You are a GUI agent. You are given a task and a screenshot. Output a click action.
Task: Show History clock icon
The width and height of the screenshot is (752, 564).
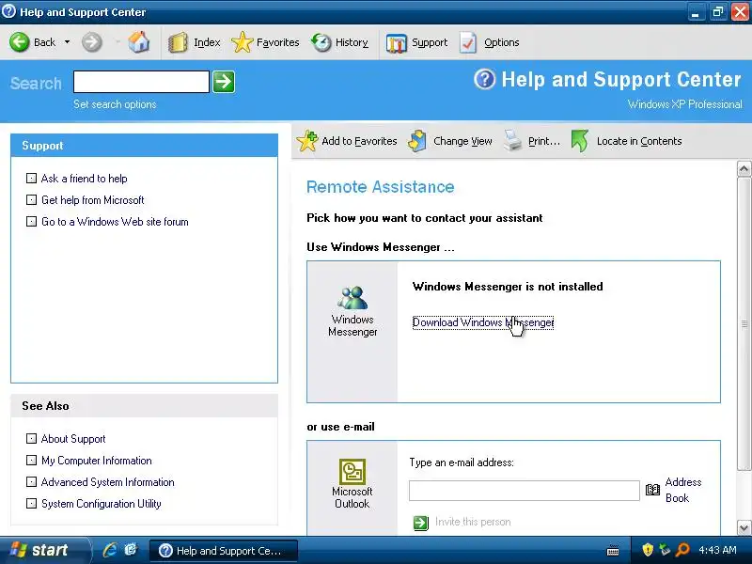[321, 42]
